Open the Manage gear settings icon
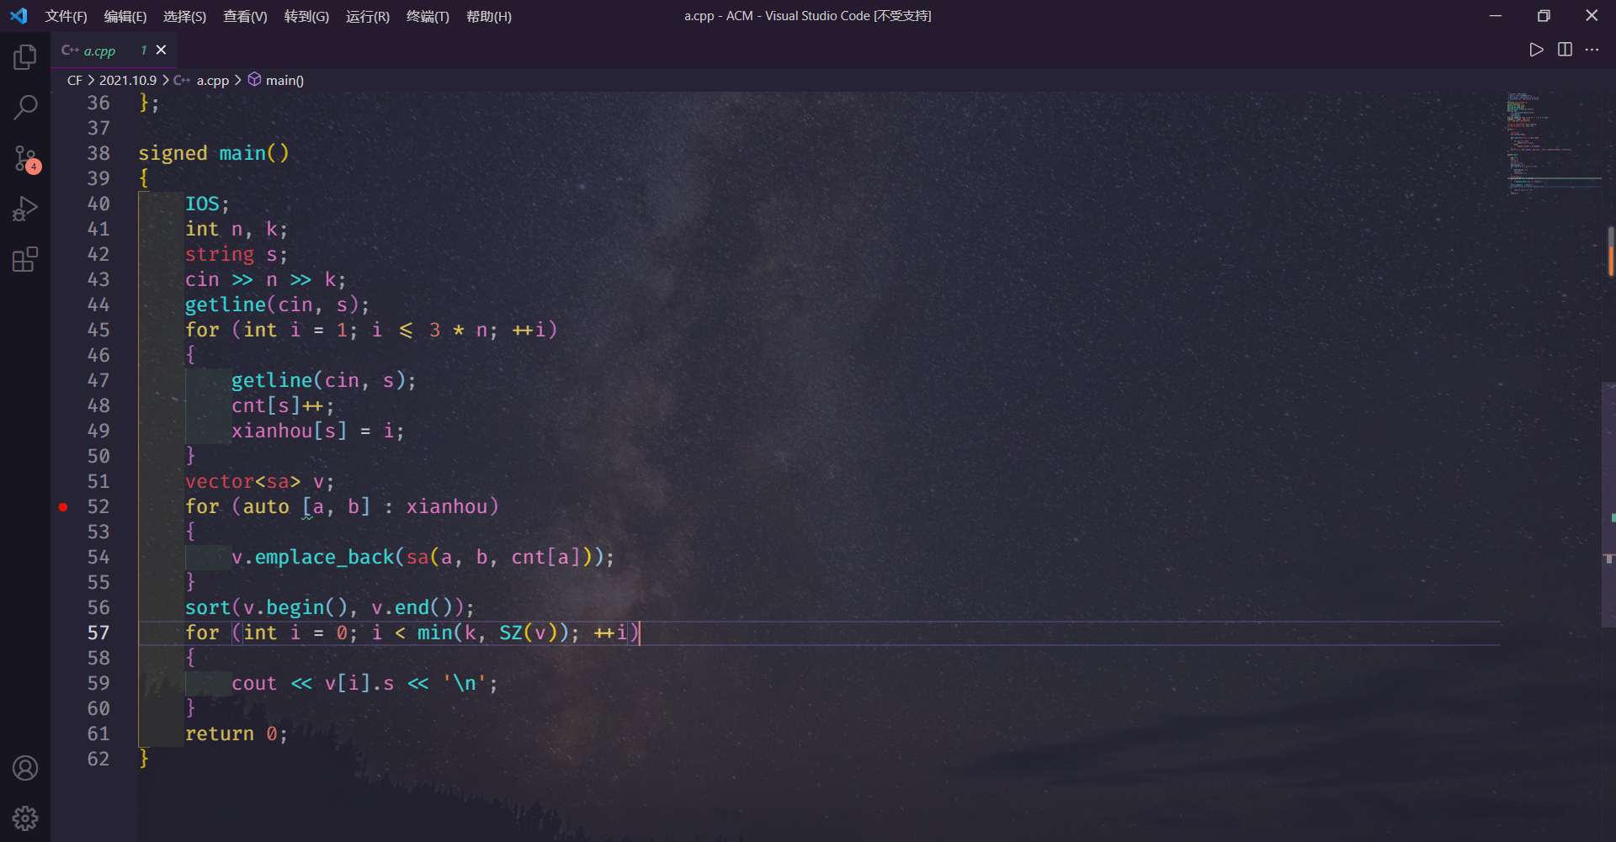The height and width of the screenshot is (842, 1616). (25, 818)
